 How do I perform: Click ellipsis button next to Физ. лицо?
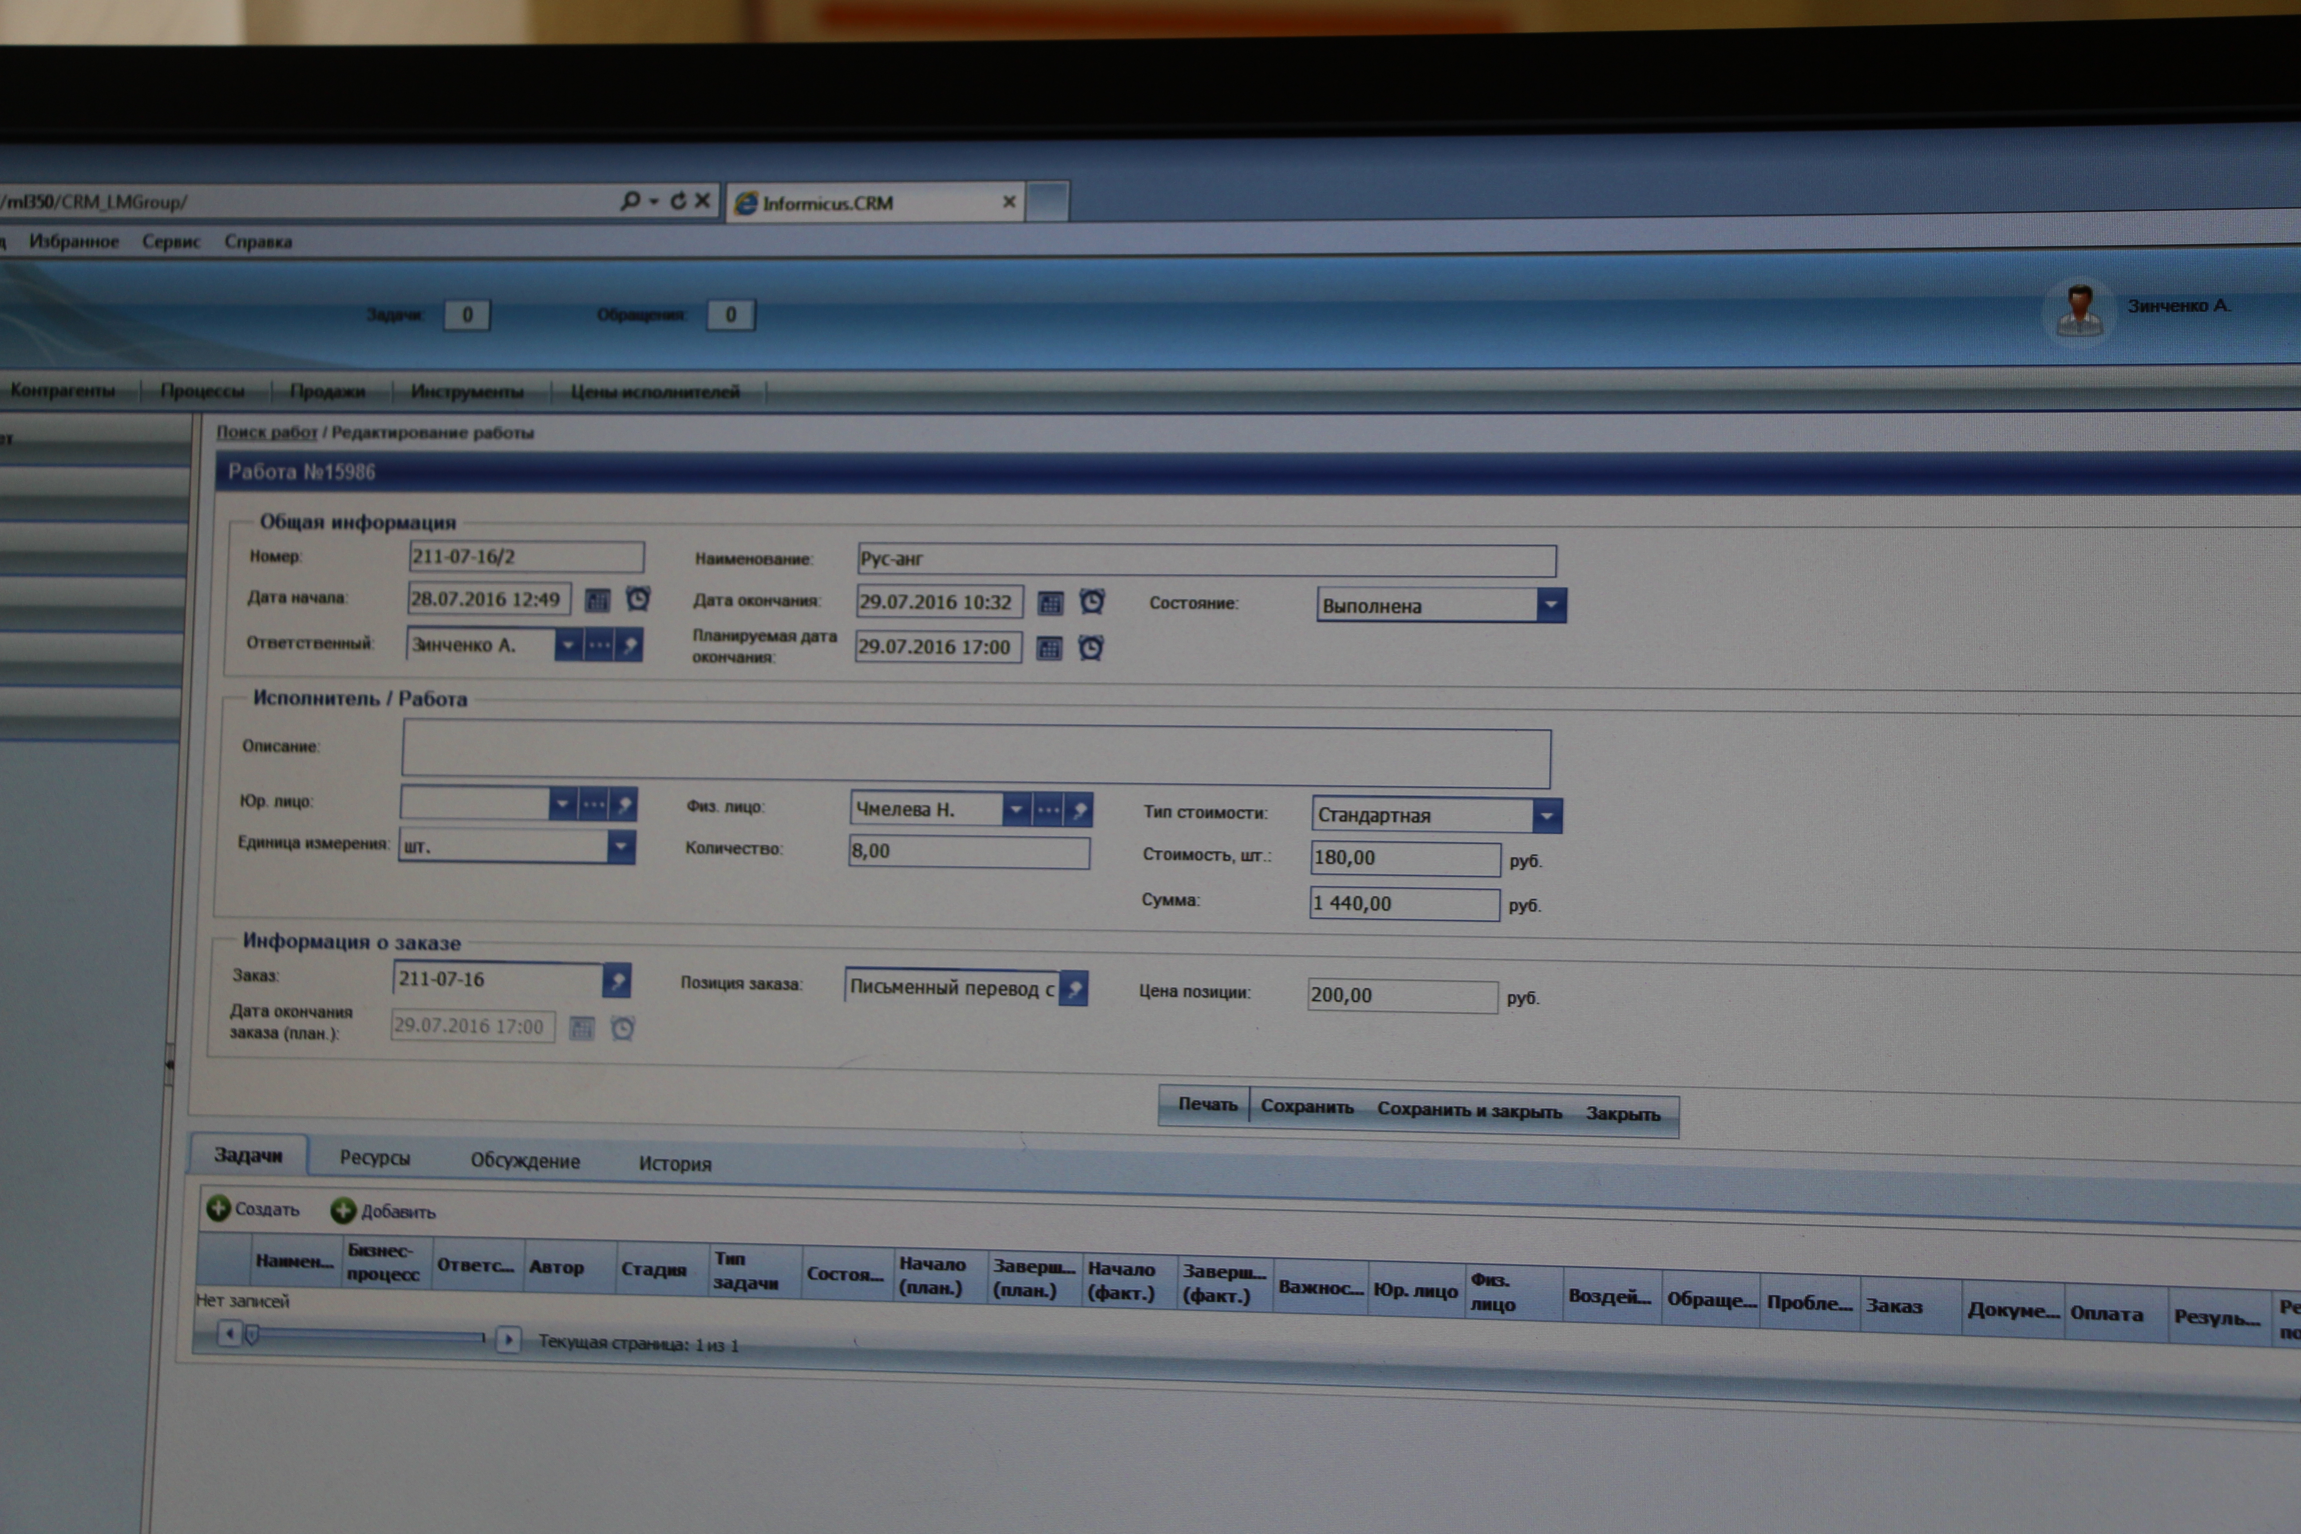1048,810
